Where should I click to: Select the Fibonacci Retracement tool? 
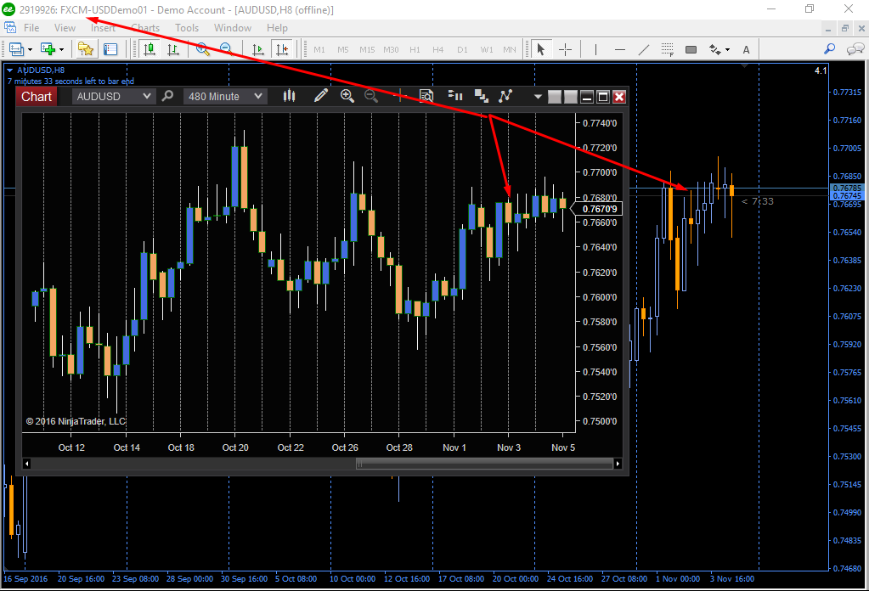point(668,49)
